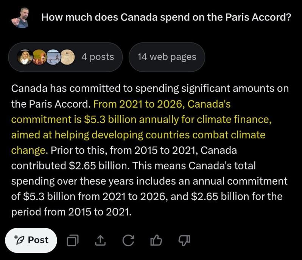302x260 pixels.
Task: Like the answer with thumbs up
Action: [156, 240]
